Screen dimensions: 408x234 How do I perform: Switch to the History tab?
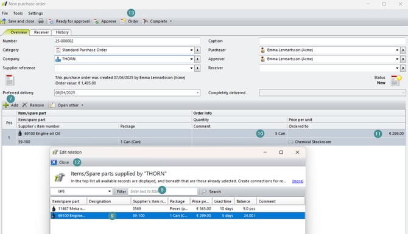tap(62, 32)
